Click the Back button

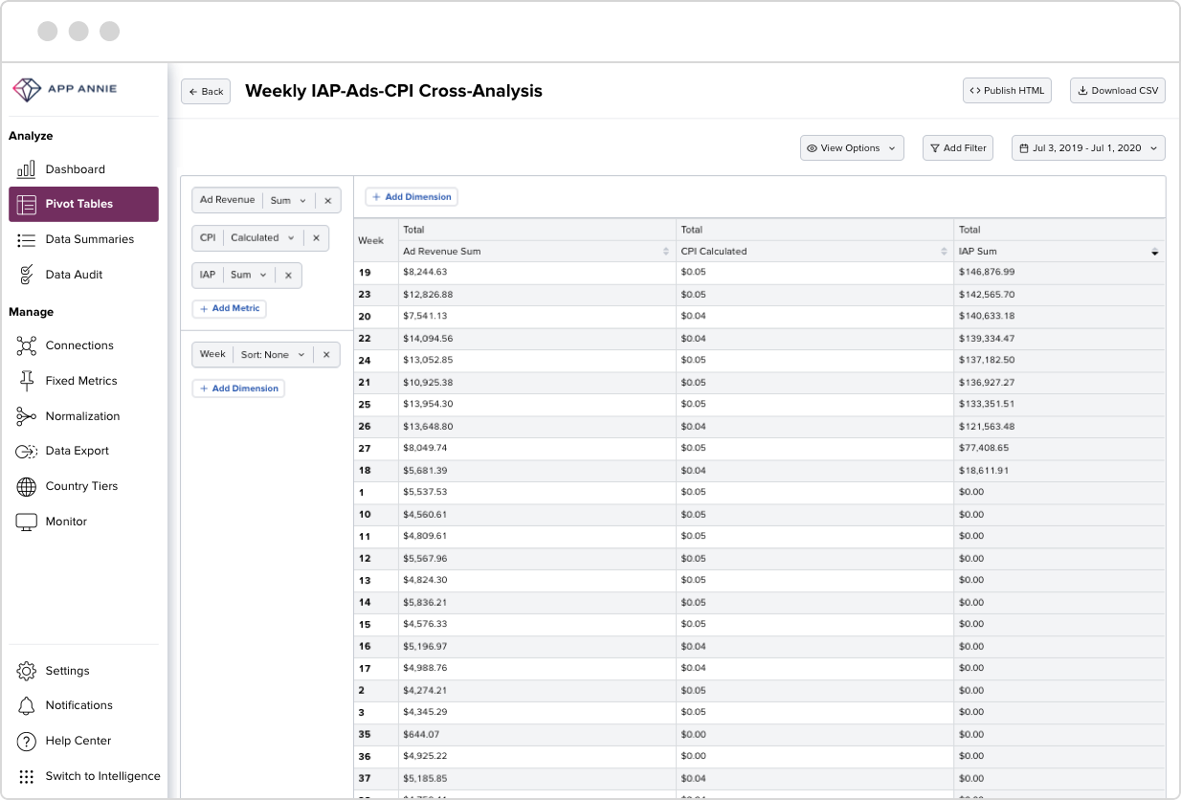pyautogui.click(x=206, y=92)
